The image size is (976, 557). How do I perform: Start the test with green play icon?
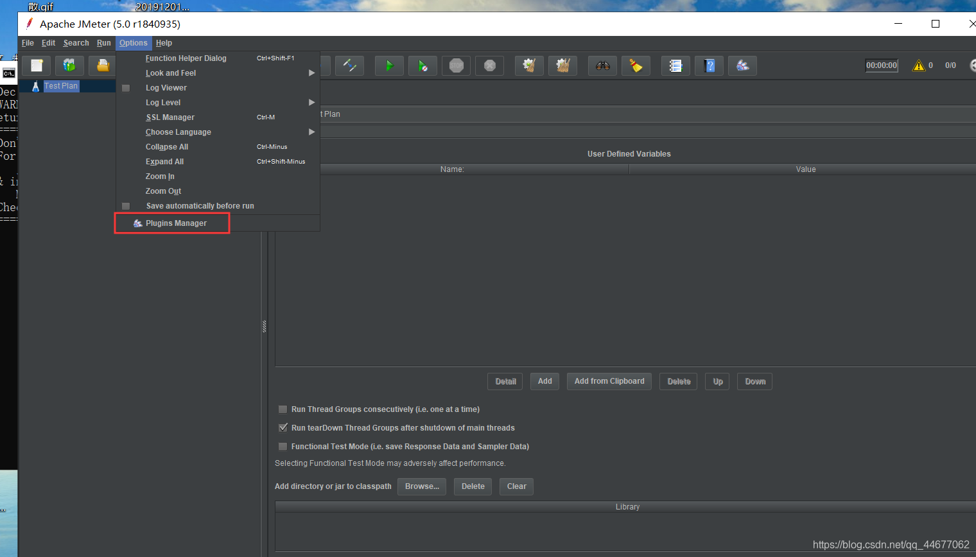click(x=389, y=65)
